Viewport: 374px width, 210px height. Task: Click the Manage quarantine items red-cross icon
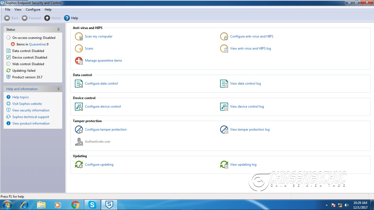click(79, 61)
